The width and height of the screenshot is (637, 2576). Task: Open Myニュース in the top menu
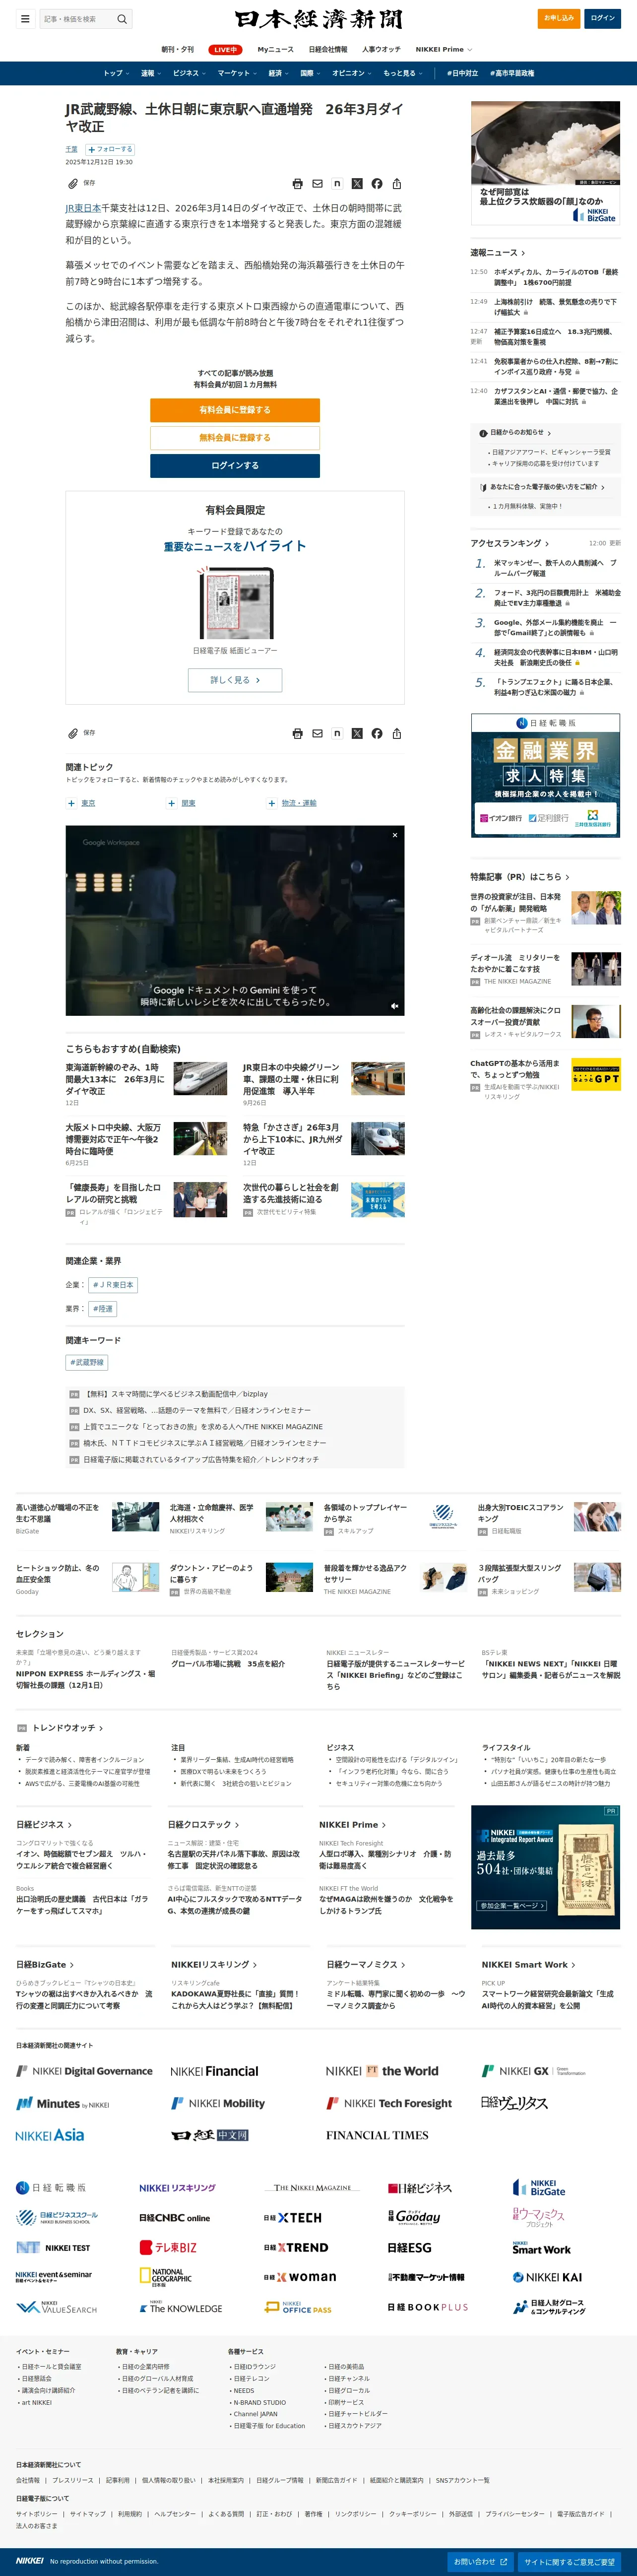(276, 49)
